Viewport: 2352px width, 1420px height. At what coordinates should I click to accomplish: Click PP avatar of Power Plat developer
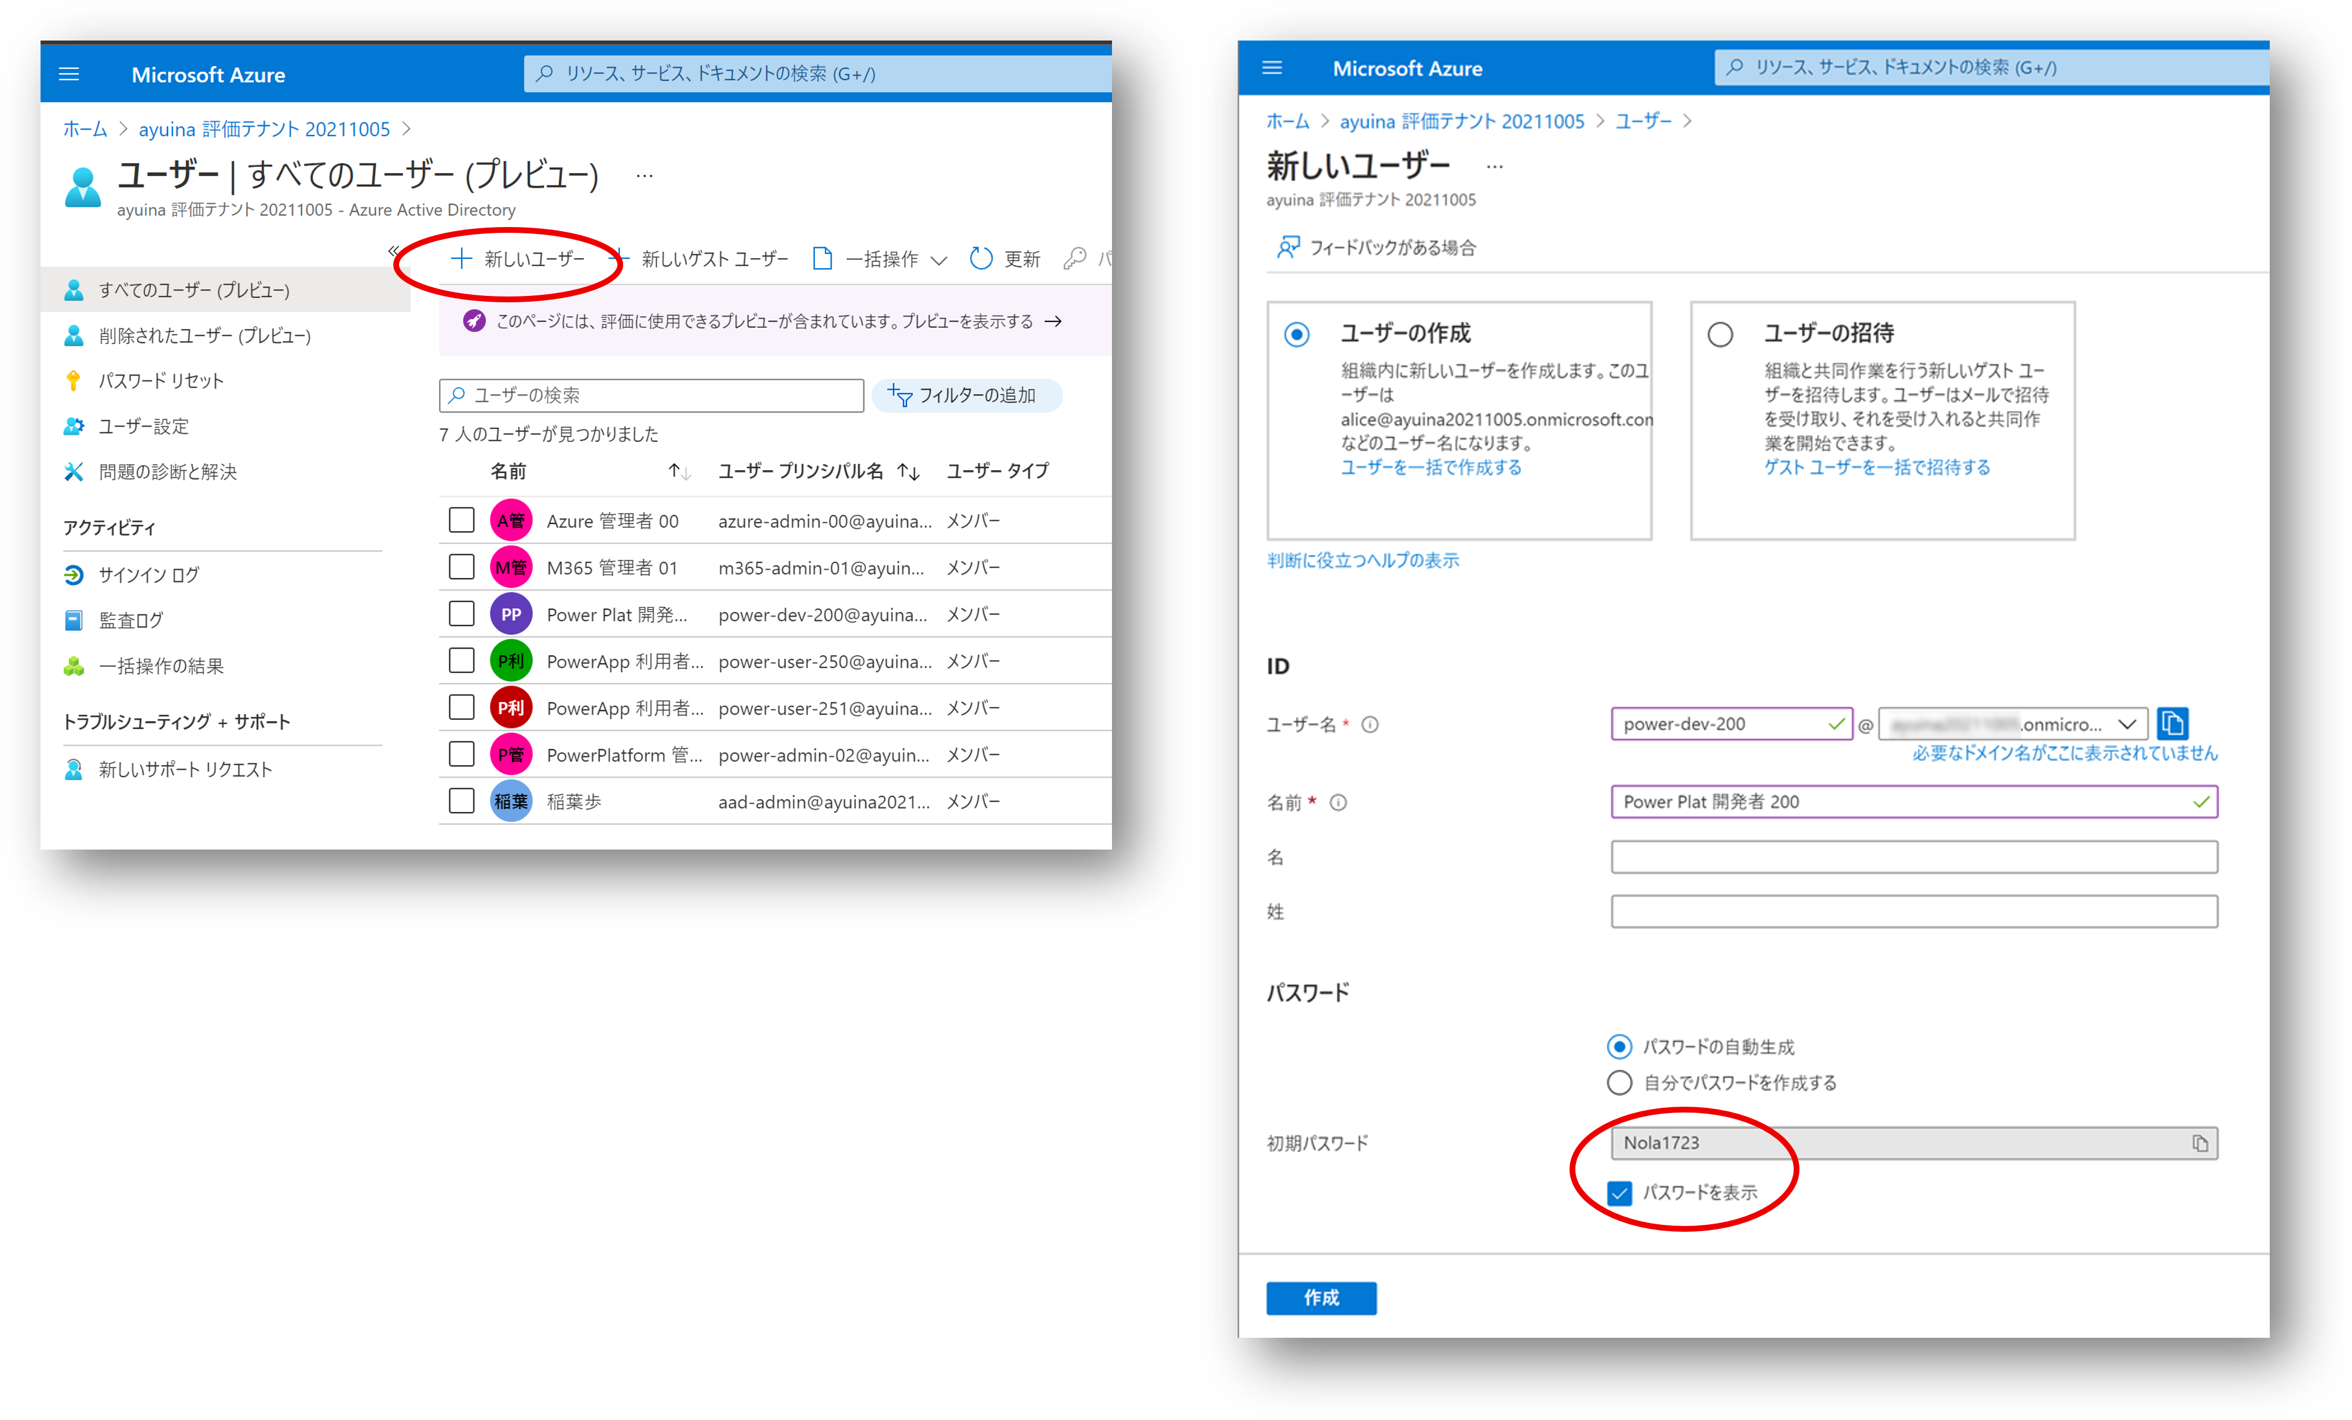coord(511,614)
